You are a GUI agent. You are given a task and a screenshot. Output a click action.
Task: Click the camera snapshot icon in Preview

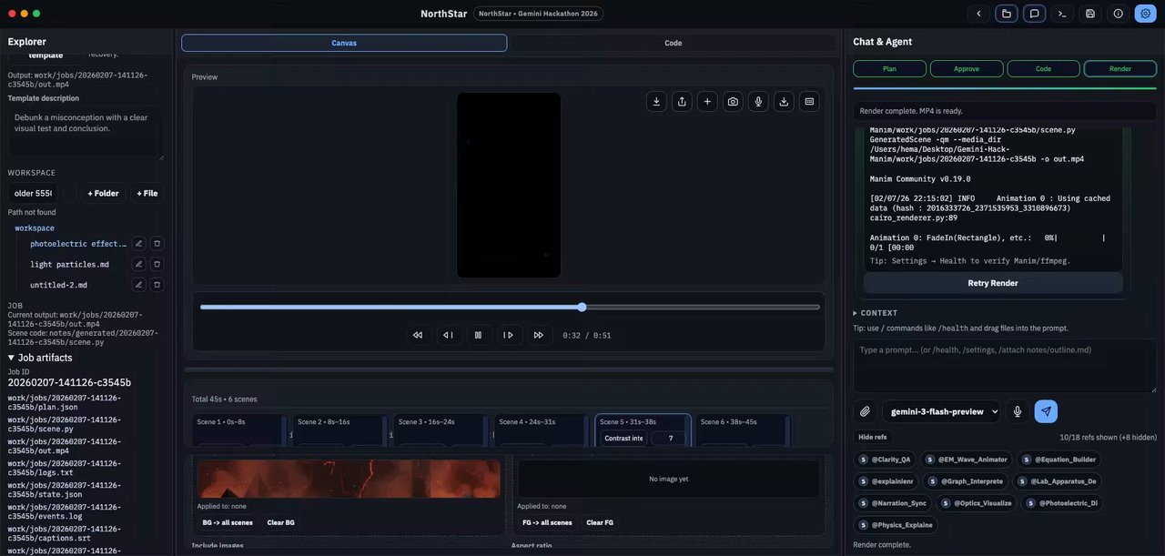[733, 102]
